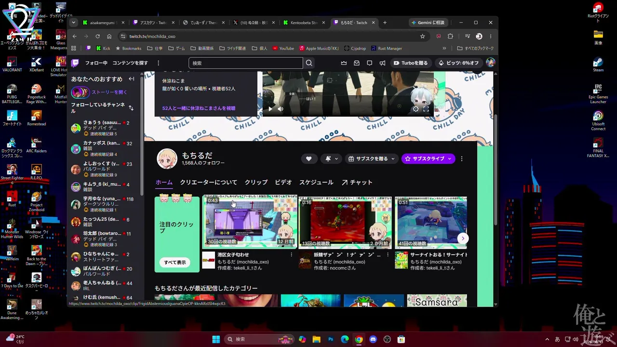Show more bookmarks overflow chevron

coord(444,48)
